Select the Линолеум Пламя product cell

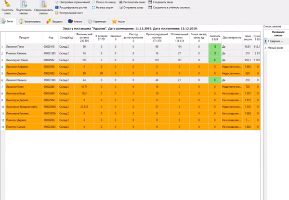pyautogui.click(x=24, y=60)
